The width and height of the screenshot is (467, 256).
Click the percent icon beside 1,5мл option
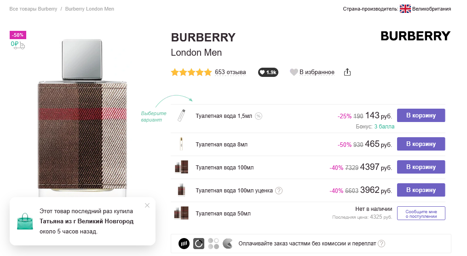[x=259, y=116]
